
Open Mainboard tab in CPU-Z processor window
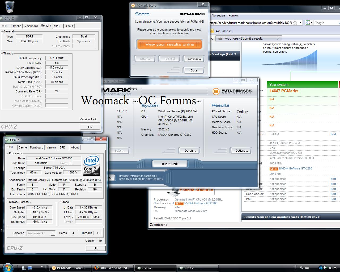(x=37, y=147)
